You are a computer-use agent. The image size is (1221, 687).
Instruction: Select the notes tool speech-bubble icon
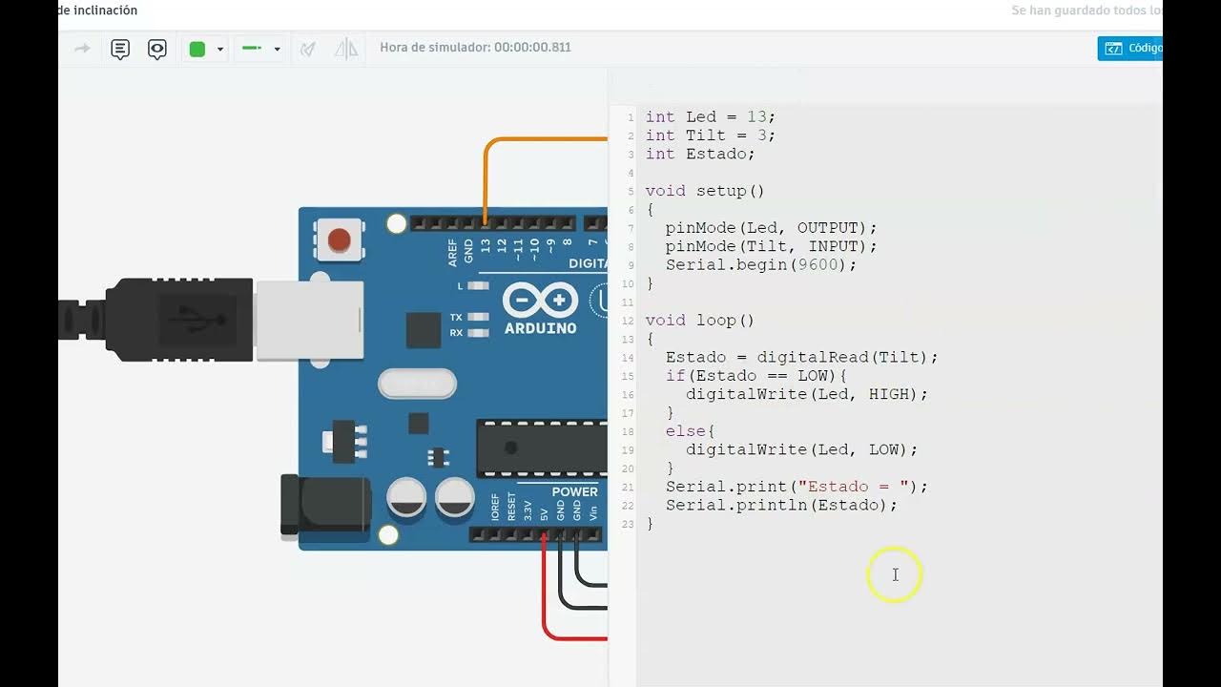pyautogui.click(x=120, y=49)
